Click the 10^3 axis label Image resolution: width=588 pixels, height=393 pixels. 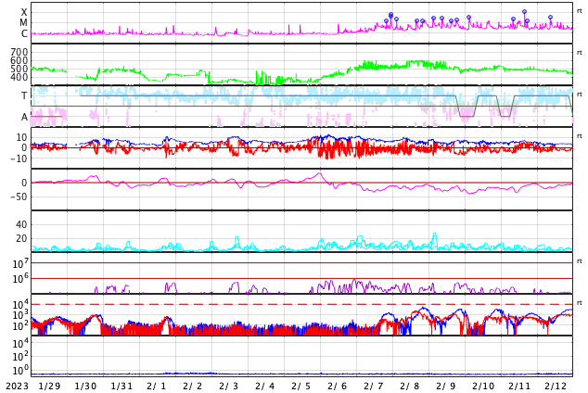point(20,315)
